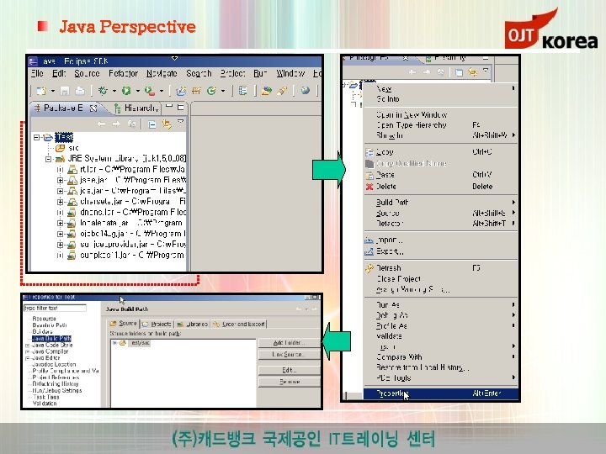606x454 pixels.
Task: Maximize the Package Explorer view panel
Action: (180, 107)
